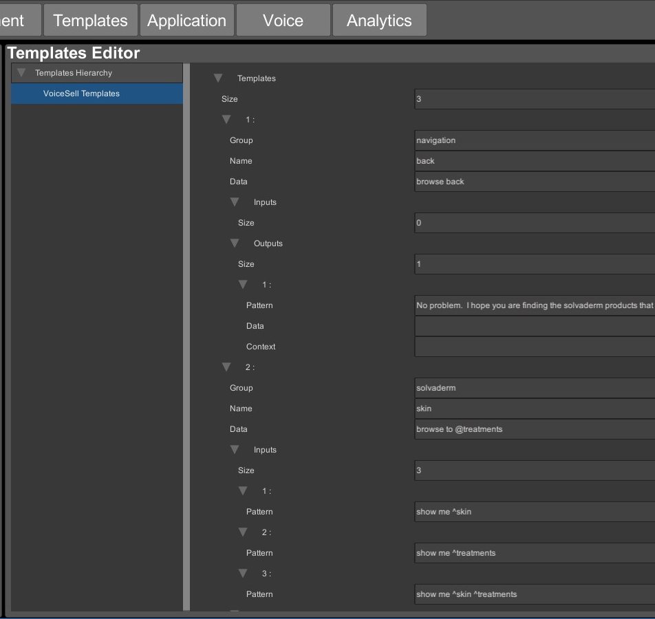This screenshot has width=655, height=619.
Task: Click the Inputs Size field showing 3
Action: pos(535,470)
